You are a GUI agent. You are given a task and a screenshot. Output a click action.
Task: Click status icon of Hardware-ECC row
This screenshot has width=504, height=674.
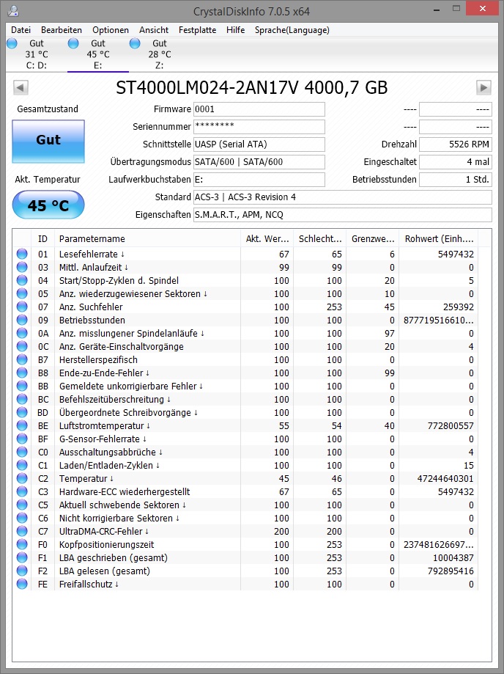[x=22, y=491]
